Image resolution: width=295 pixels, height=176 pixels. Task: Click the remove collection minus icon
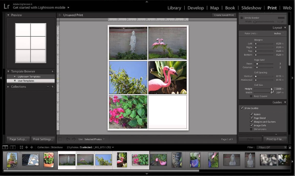(x=48, y=87)
